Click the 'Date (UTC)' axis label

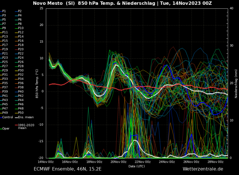(x=137, y=166)
